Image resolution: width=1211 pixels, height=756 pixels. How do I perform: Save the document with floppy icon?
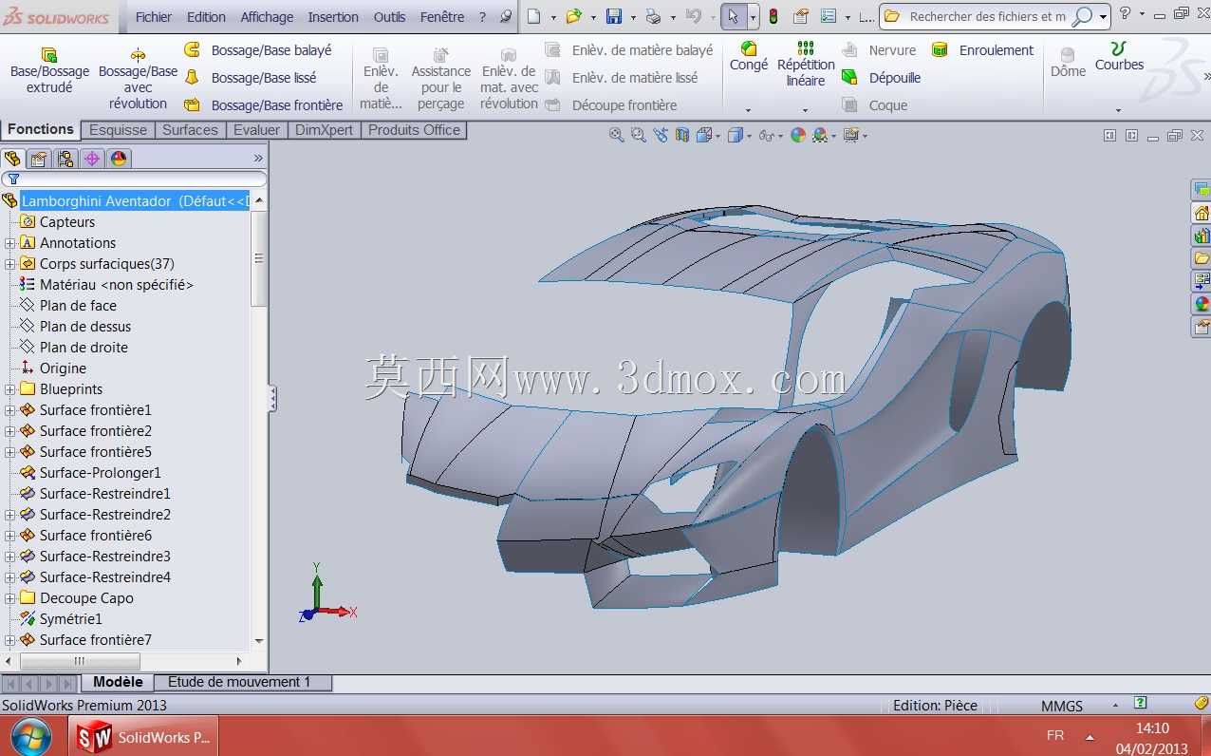click(614, 16)
